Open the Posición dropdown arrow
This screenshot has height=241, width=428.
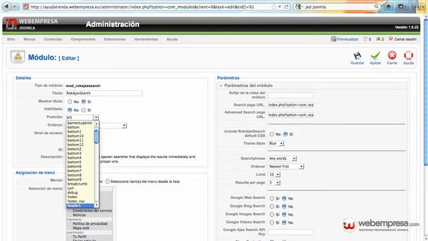[x=96, y=118]
